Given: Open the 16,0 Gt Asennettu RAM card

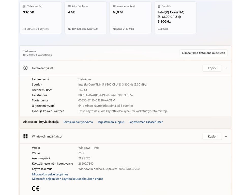Looking at the screenshot, I should (130, 18).
